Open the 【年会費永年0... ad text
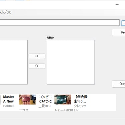This screenshot has height=125, width=125. [81, 101]
